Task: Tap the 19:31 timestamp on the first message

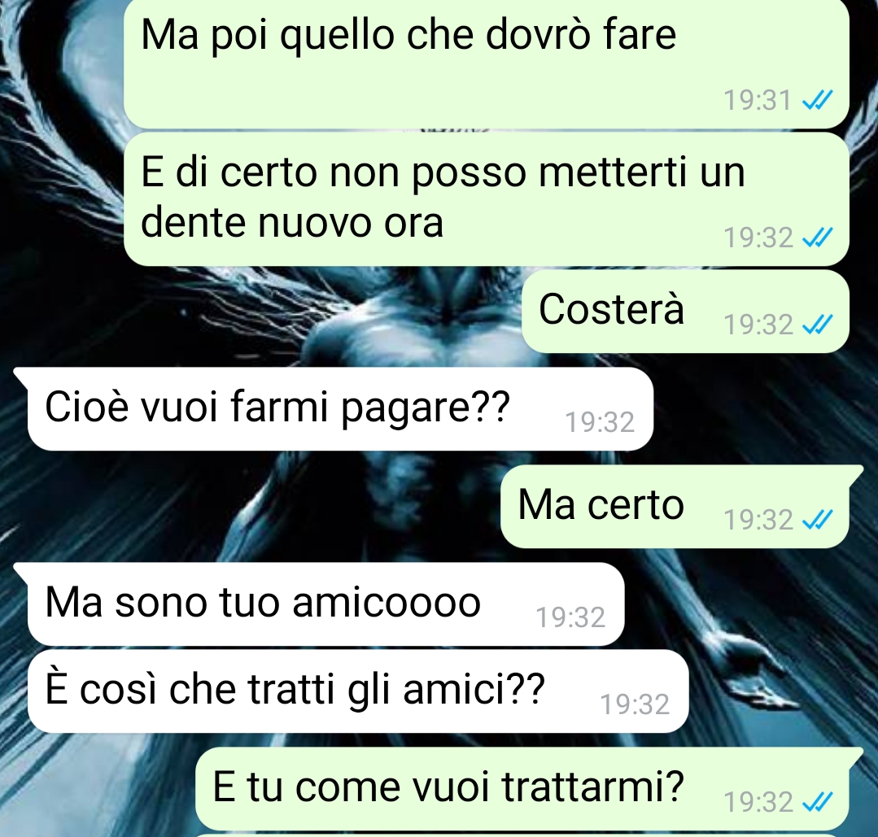Action: click(x=758, y=101)
